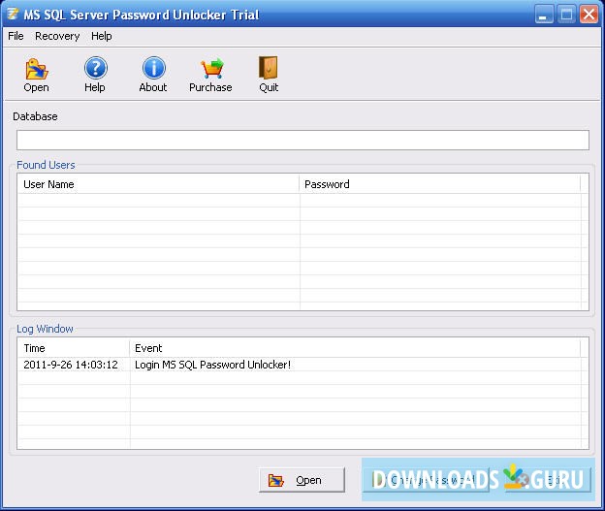Click the Quit door icon
The height and width of the screenshot is (511, 605).
269,68
